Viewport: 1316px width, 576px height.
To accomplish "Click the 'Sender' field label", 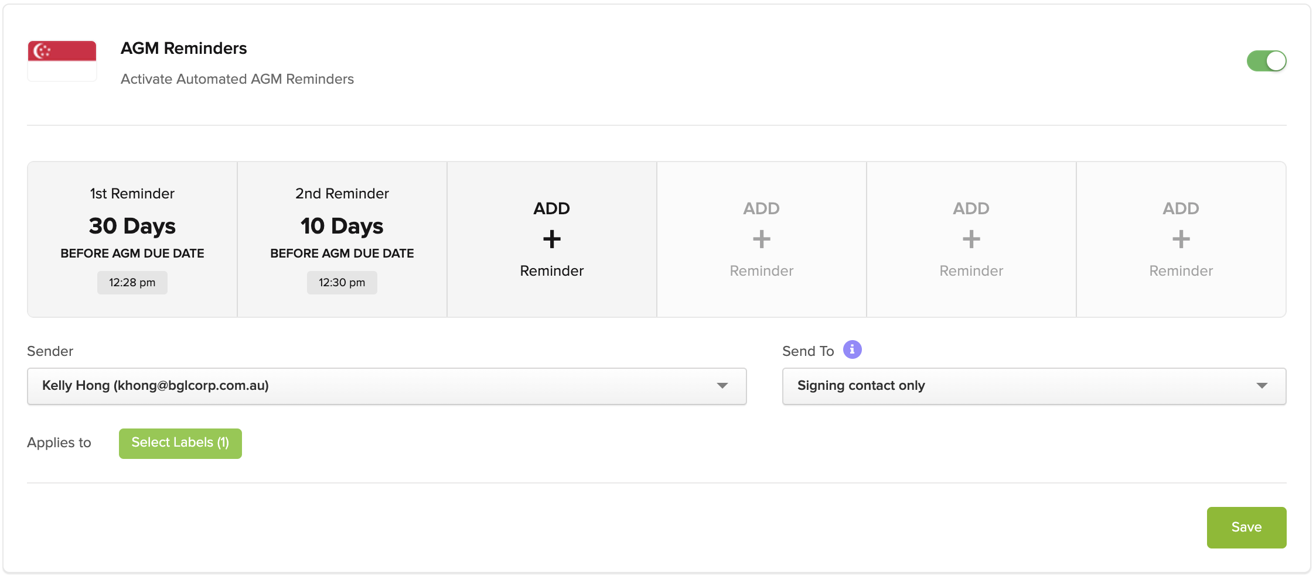I will (50, 351).
